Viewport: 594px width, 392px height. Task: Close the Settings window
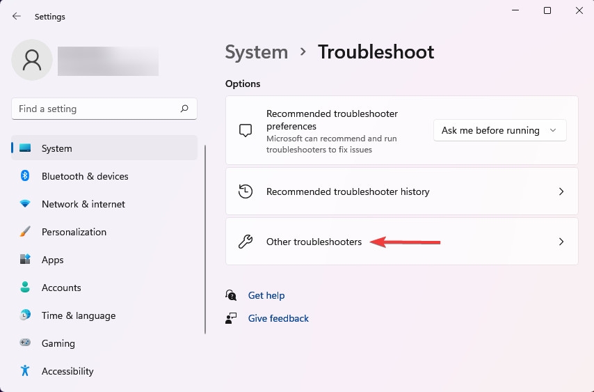coord(579,10)
